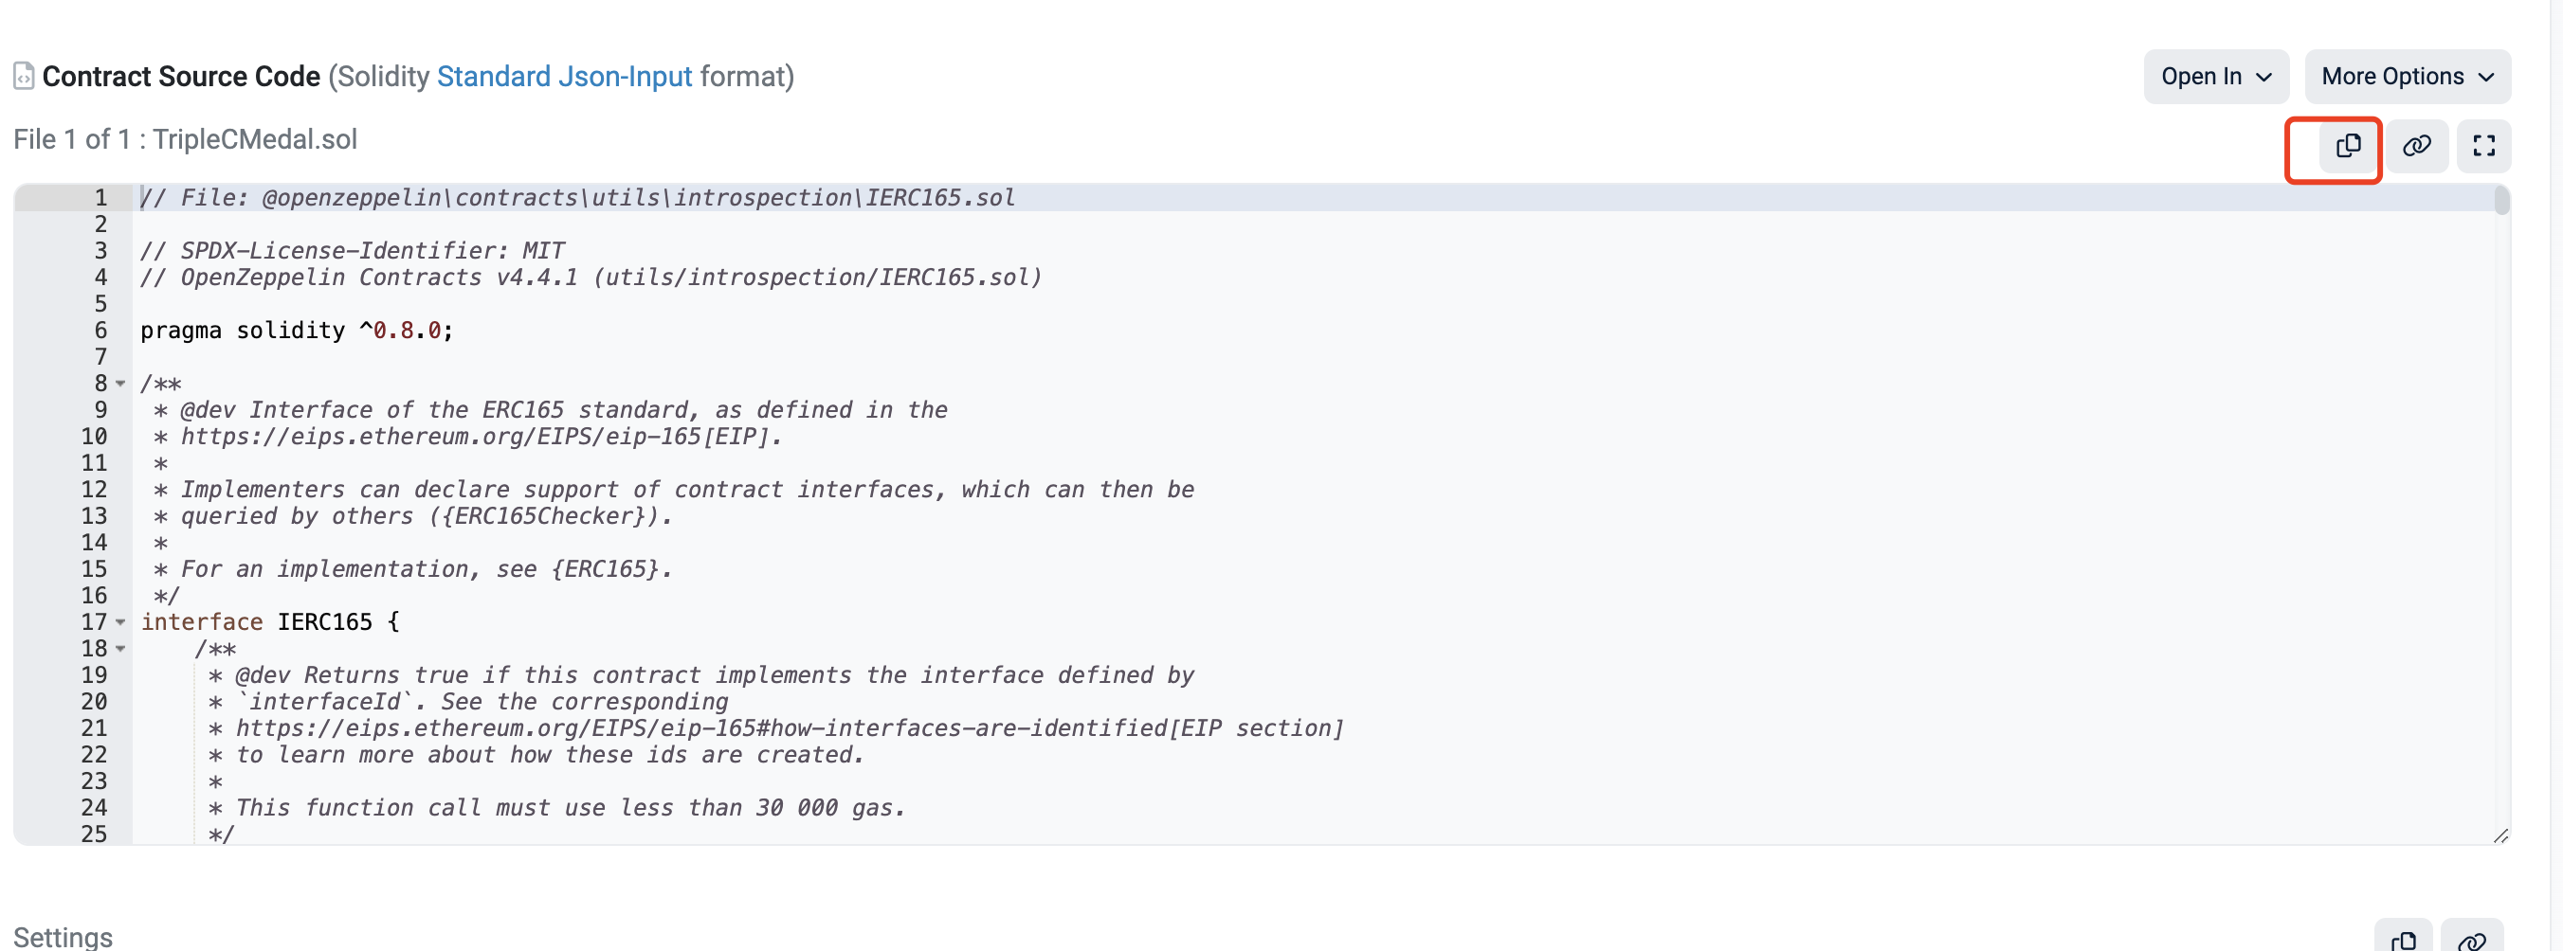
Task: Open the "Open In" dropdown
Action: 2216,77
